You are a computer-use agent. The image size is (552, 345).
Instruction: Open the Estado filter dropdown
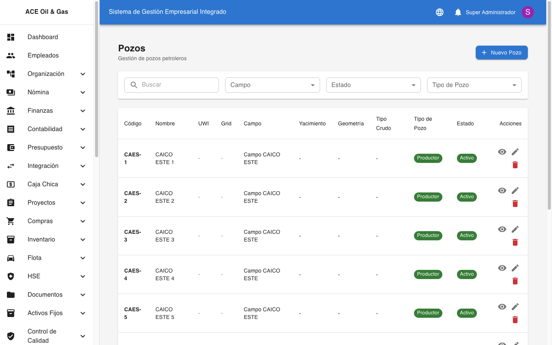click(373, 85)
